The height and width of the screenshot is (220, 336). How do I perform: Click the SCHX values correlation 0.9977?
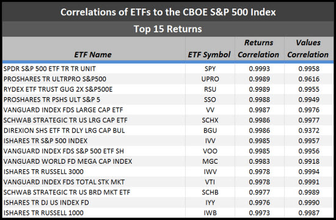pos(309,120)
